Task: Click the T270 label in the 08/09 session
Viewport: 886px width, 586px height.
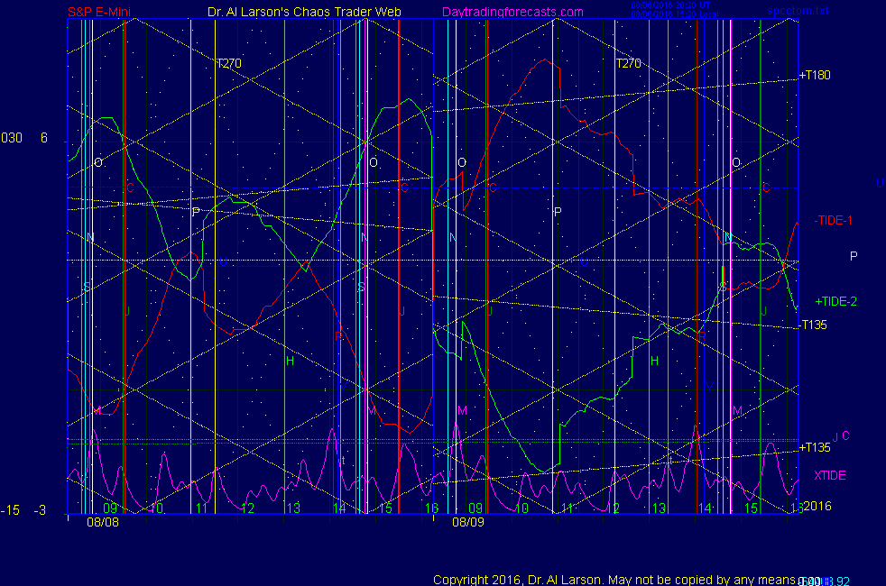Action: pyautogui.click(x=628, y=64)
